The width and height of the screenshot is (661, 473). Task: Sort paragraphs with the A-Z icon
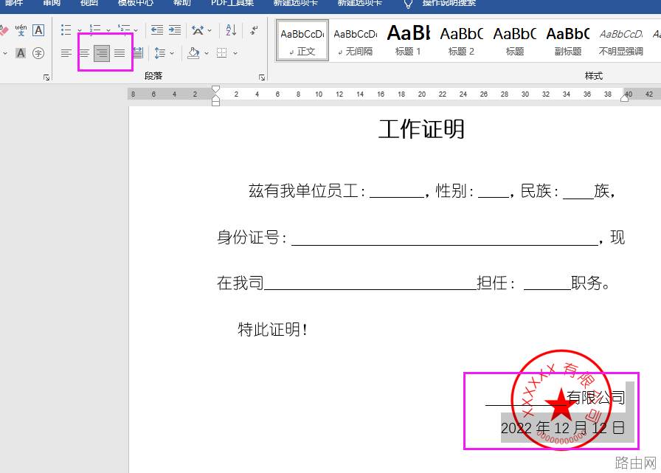tap(231, 30)
